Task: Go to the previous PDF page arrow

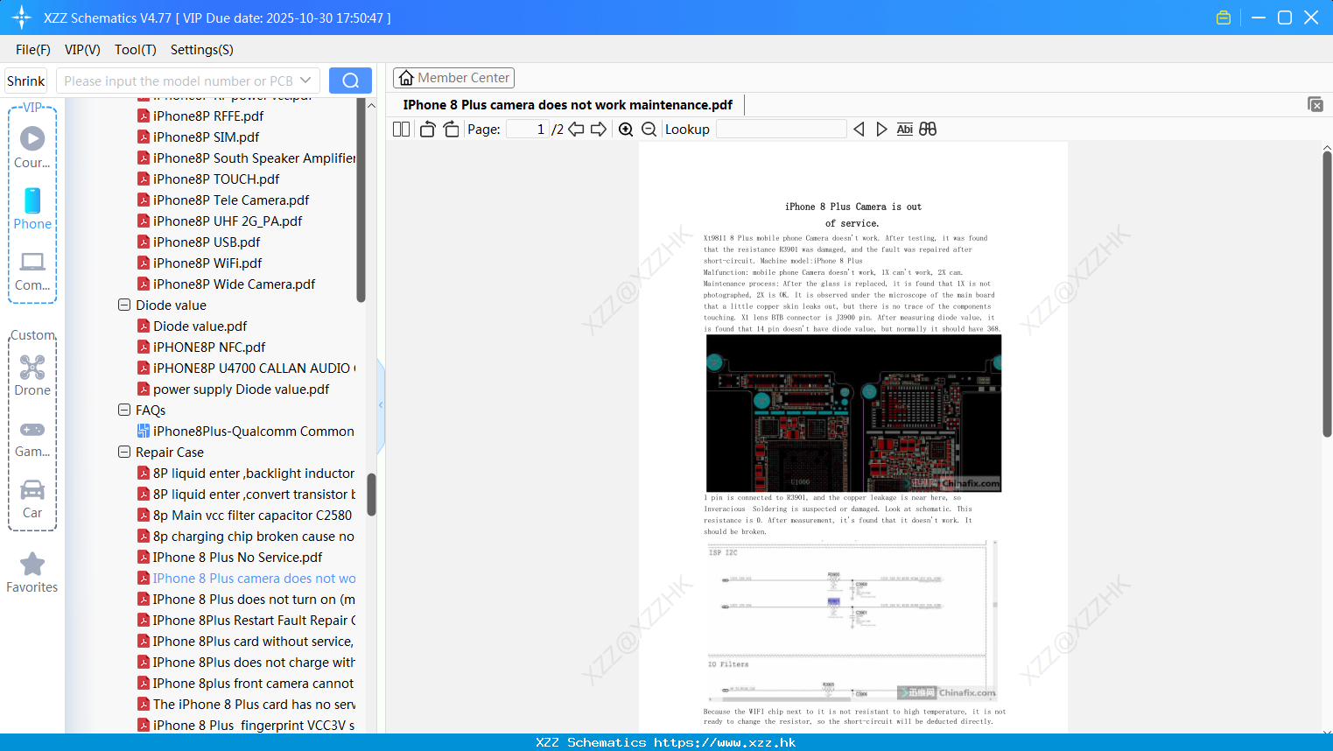Action: pyautogui.click(x=576, y=129)
